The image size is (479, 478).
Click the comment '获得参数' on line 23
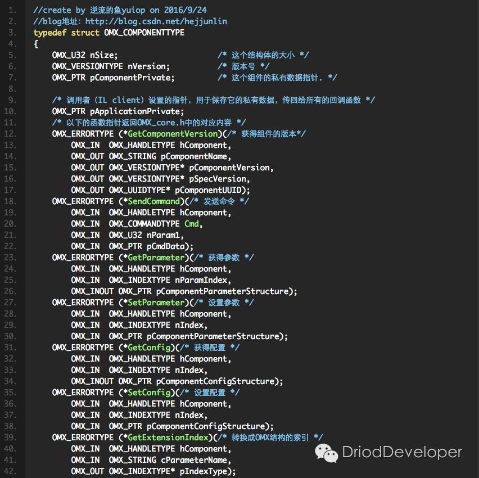click(224, 258)
